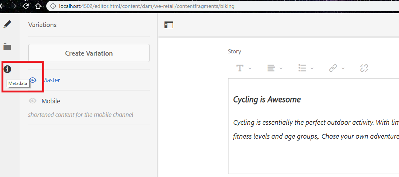The height and width of the screenshot is (177, 399).
Task: Click the unlink broken chain icon
Action: click(364, 68)
